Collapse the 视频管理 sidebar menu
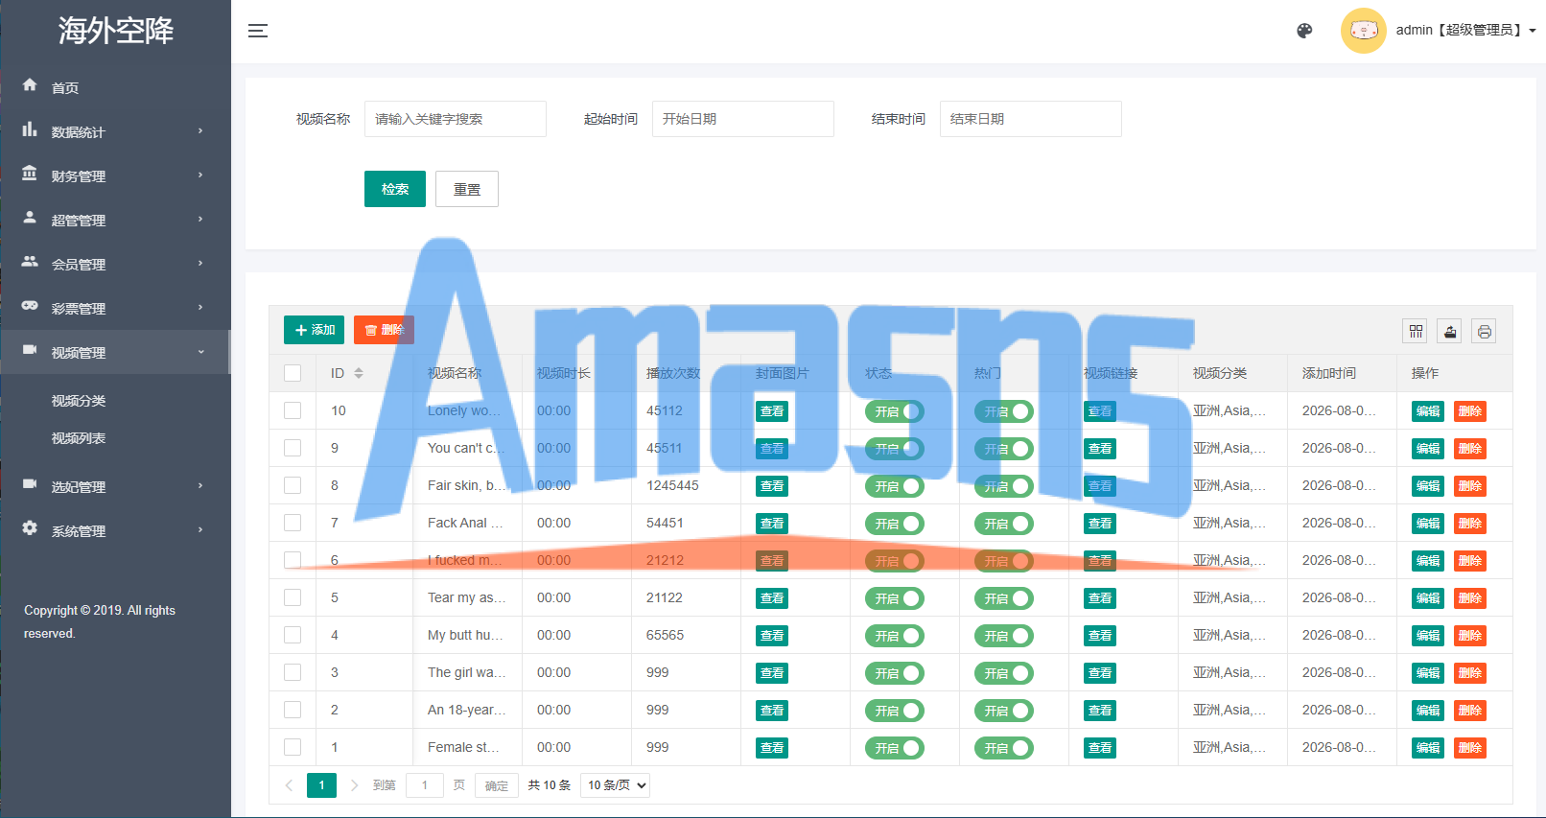1546x818 pixels. pyautogui.click(x=115, y=352)
